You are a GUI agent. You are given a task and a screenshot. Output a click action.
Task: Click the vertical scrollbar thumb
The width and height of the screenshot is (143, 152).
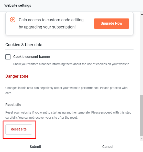coord(141,116)
